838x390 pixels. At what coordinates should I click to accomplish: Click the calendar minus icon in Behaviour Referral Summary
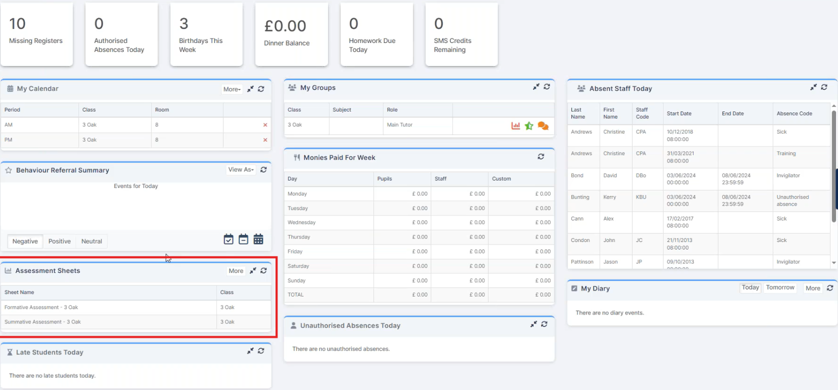[x=243, y=239]
